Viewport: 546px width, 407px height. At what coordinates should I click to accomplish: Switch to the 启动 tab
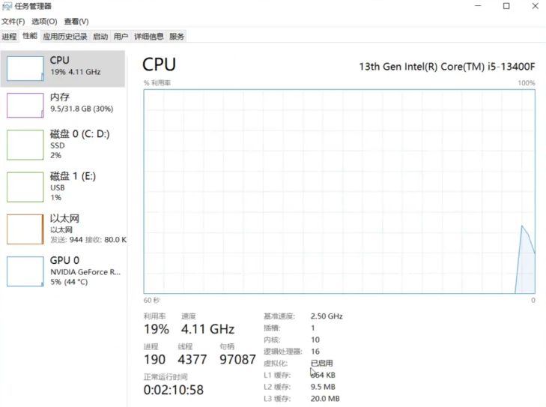click(100, 36)
